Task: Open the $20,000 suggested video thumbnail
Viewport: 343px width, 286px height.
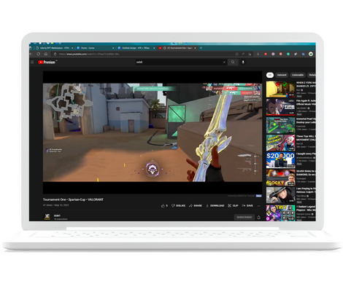Action: 280,160
